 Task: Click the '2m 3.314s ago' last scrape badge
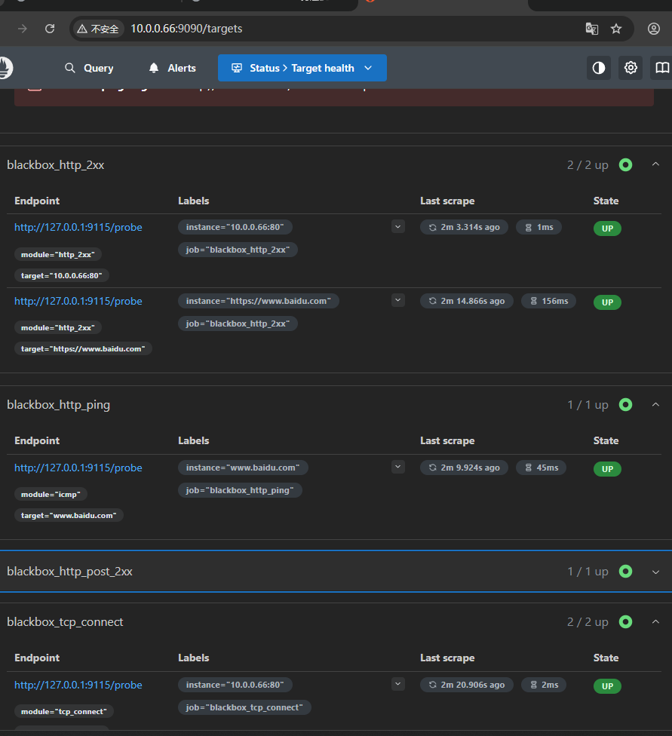[x=464, y=227]
